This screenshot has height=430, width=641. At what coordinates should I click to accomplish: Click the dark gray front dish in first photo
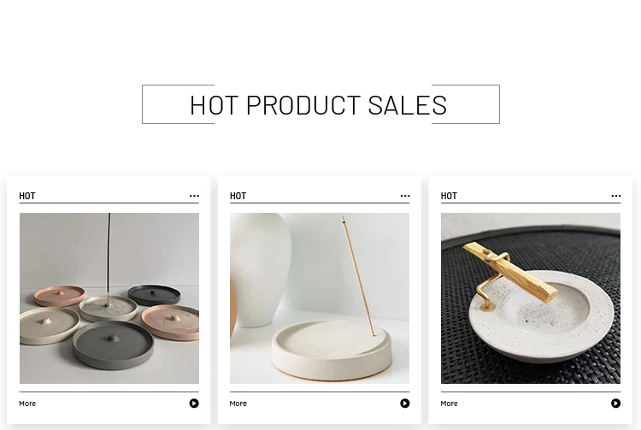pos(113,345)
